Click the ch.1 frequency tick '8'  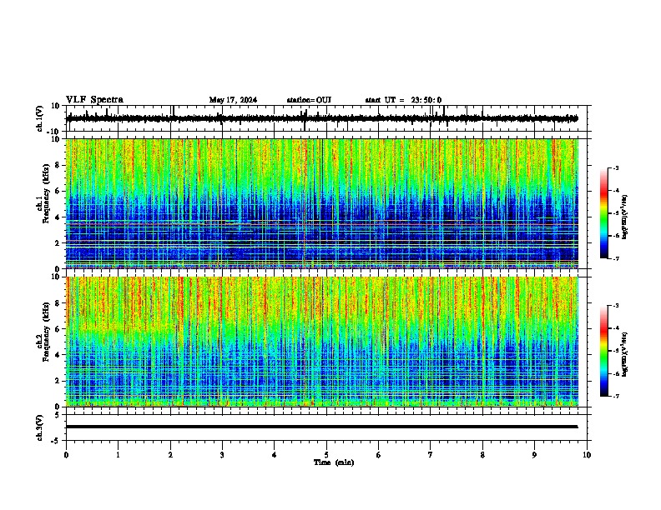pos(59,165)
